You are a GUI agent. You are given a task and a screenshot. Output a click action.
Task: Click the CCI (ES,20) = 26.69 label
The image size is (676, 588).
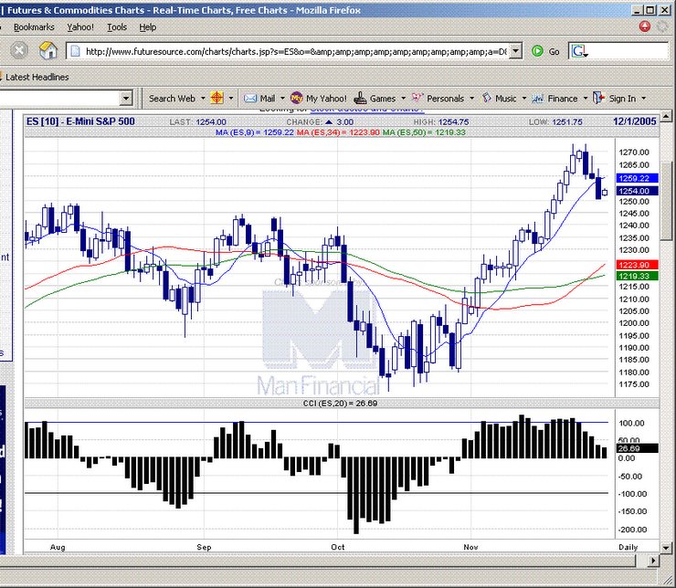point(340,404)
